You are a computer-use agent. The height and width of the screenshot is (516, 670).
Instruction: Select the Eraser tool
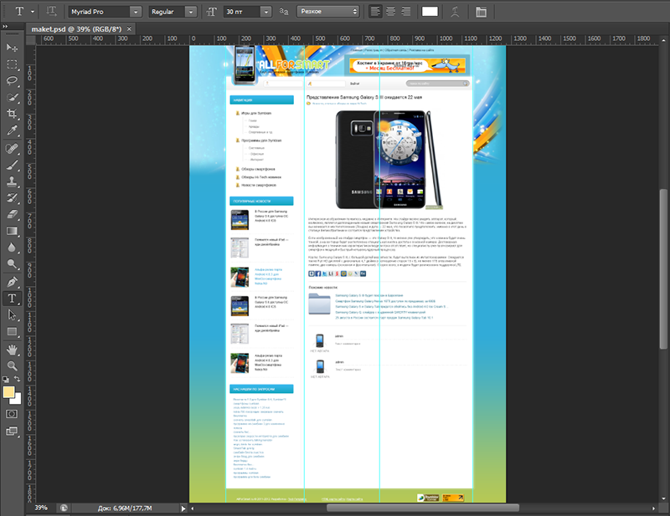point(13,215)
